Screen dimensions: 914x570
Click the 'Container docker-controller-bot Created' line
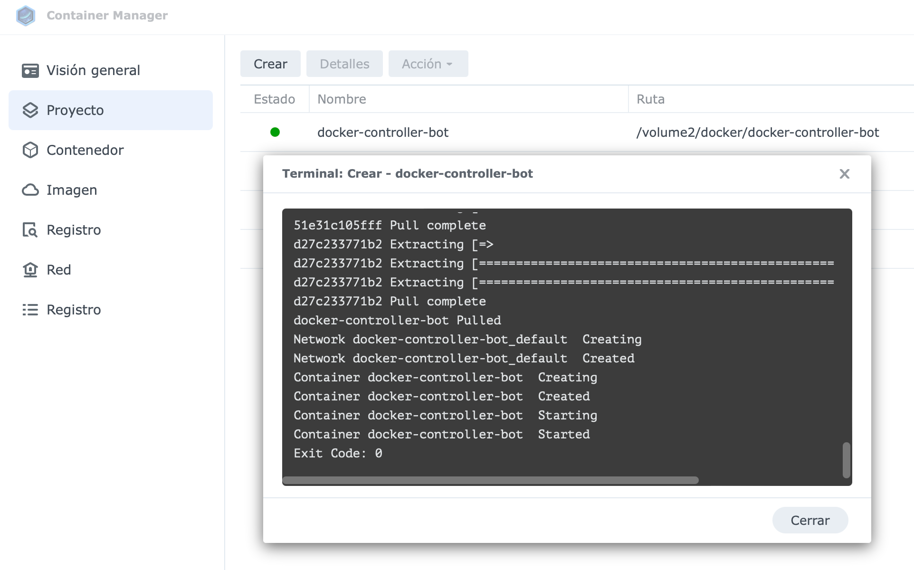pos(442,396)
